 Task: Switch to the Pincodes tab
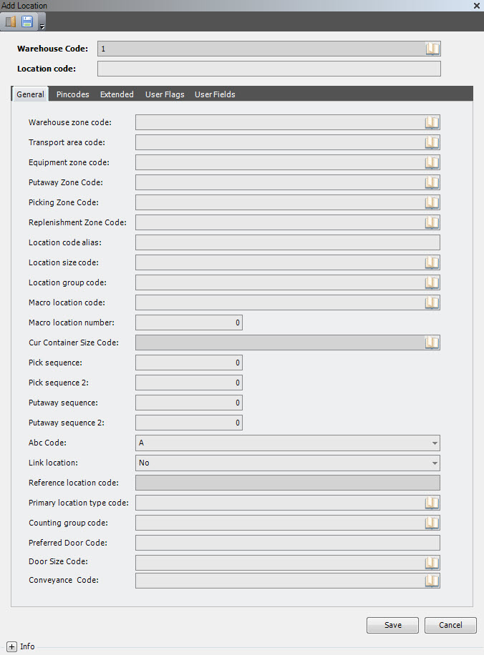pos(73,94)
